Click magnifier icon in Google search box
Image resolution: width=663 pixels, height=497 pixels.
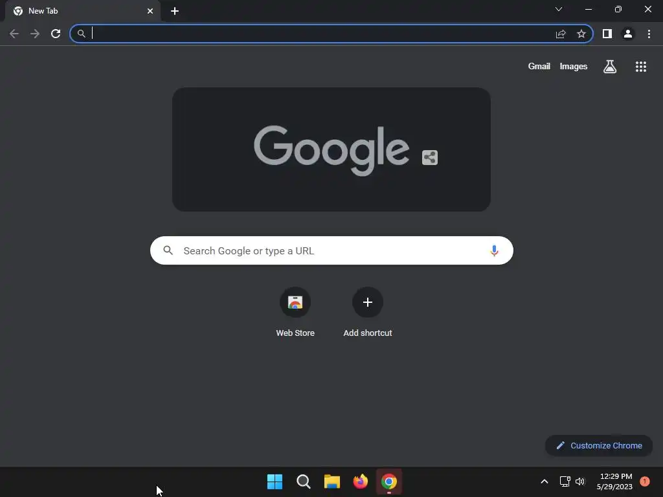pyautogui.click(x=168, y=250)
